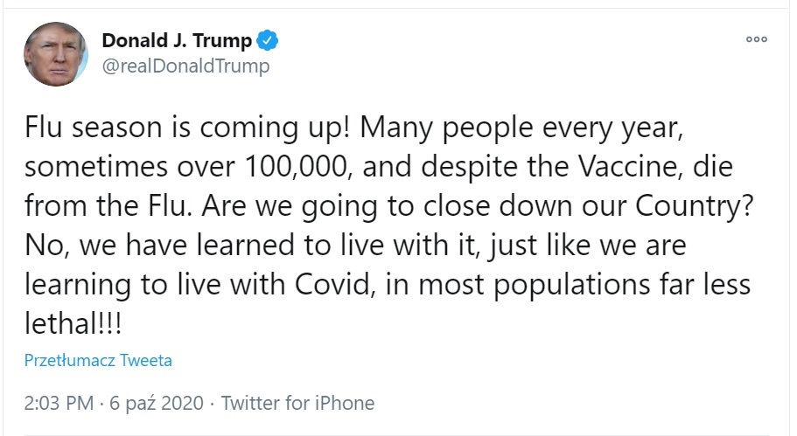Translate tweet via Przetłumacz Tweeta

click(98, 360)
